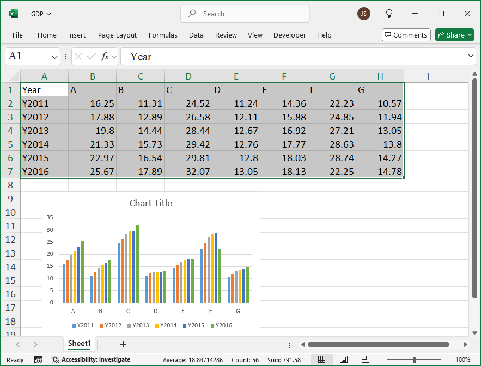This screenshot has width=481, height=366.
Task: Open the Comments pane
Action: pyautogui.click(x=406, y=35)
